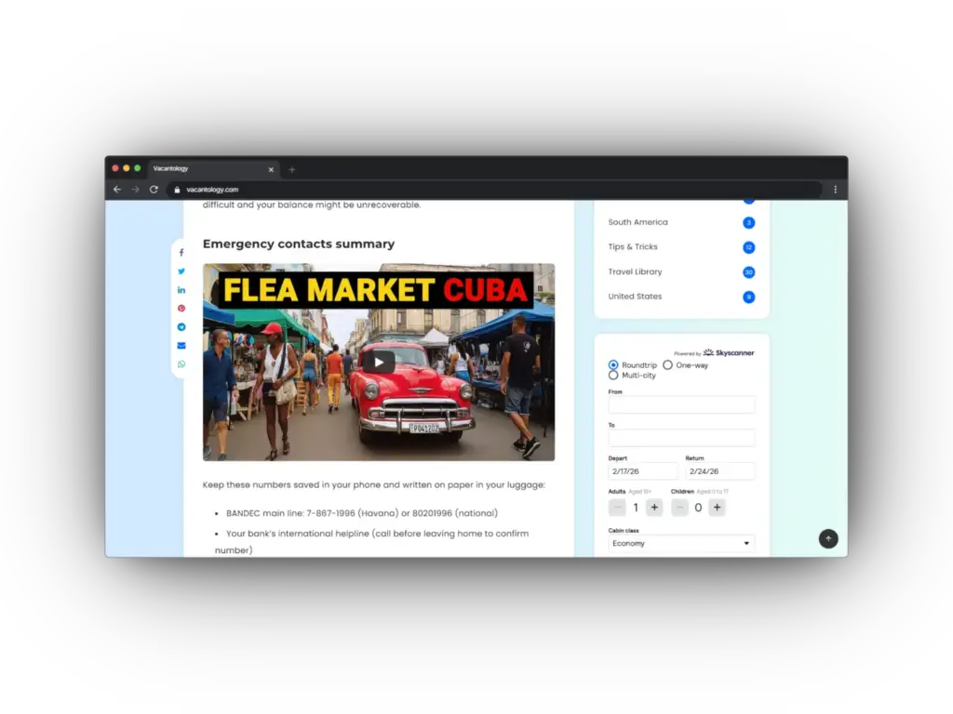Open the South America category link
The height and width of the screenshot is (714, 953).
638,222
